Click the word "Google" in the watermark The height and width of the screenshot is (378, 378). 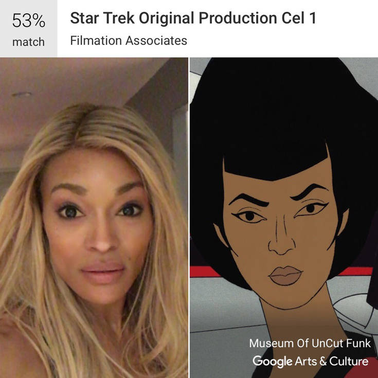[x=273, y=362]
